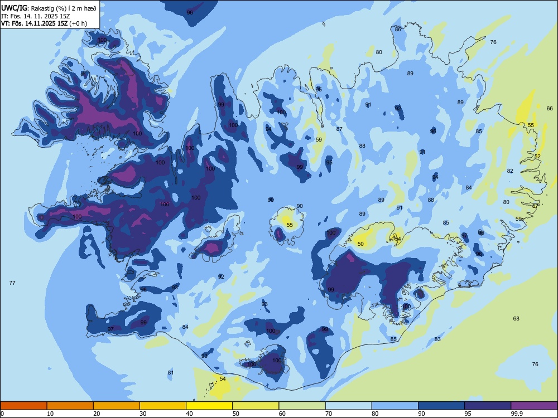
Task: Click the medium blue 80–90 legend swatch
Action: pyautogui.click(x=395, y=406)
